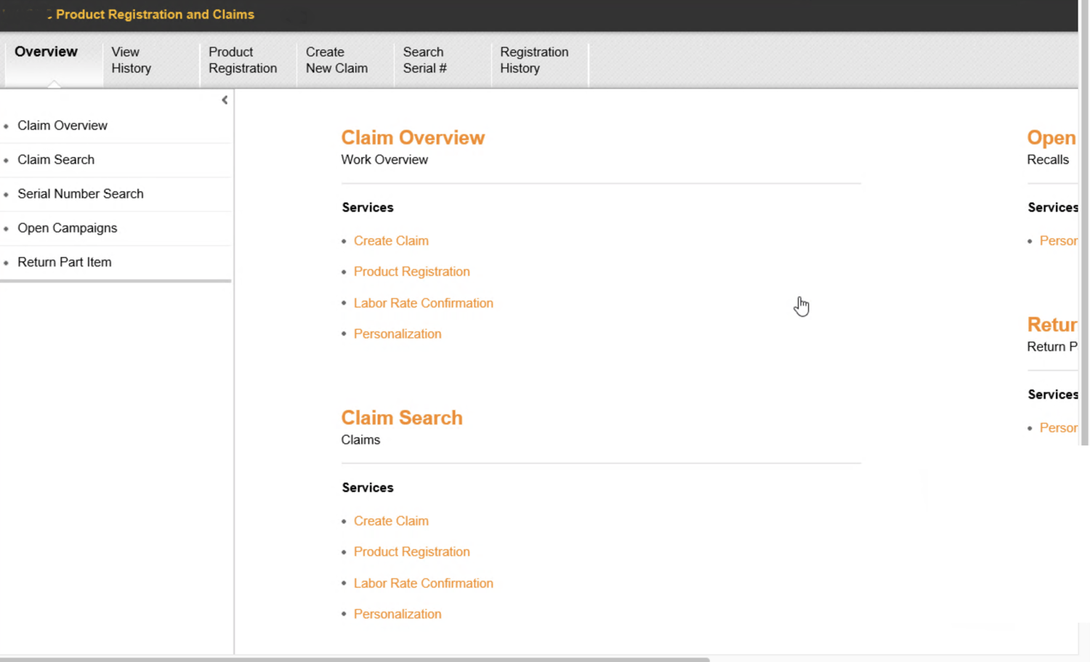Open the Product Registration tab
The width and height of the screenshot is (1090, 662).
click(x=243, y=60)
